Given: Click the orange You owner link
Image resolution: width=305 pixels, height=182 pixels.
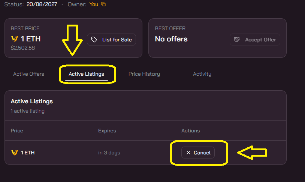Looking at the screenshot, I should click(x=94, y=4).
